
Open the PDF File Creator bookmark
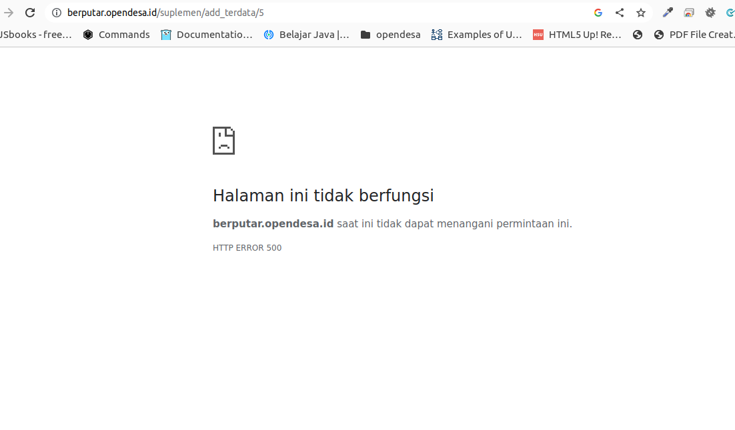click(694, 34)
